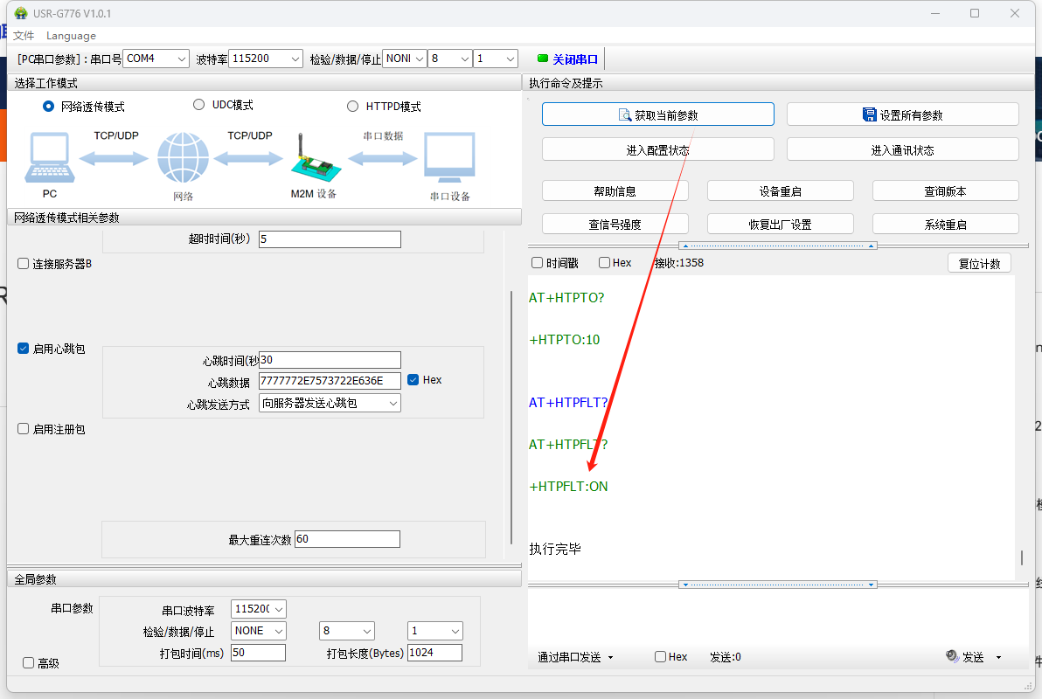This screenshot has height=699, width=1042.
Task: Toggle the 时间戳 checkbox in receive area
Action: pyautogui.click(x=538, y=263)
